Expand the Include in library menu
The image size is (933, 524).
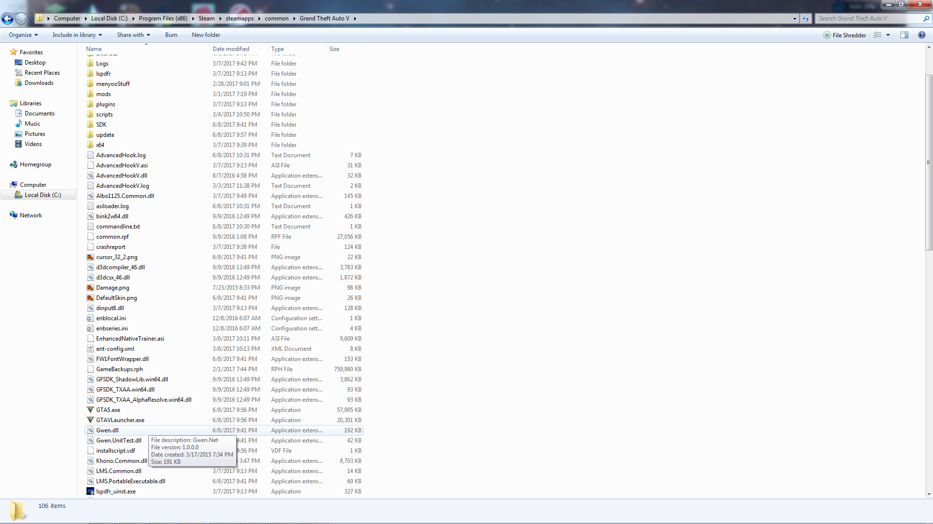click(77, 35)
